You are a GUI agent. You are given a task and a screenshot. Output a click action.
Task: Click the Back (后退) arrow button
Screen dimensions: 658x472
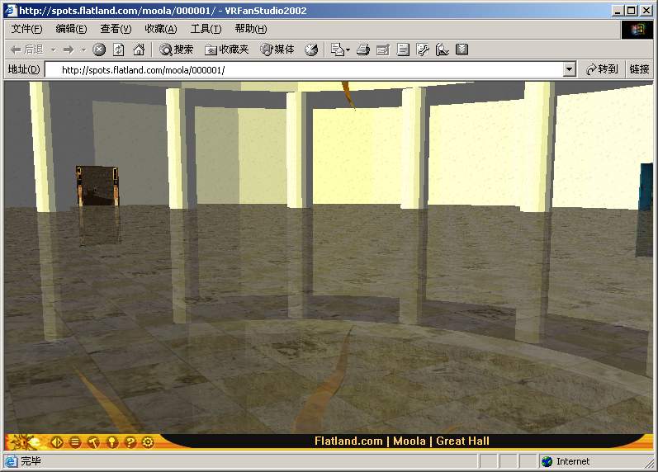pyautogui.click(x=27, y=50)
